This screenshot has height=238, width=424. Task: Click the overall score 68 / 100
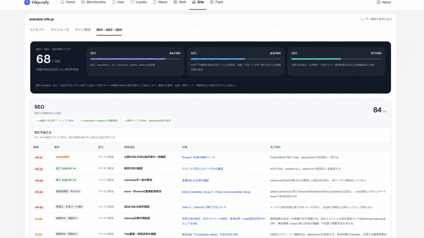pos(48,59)
